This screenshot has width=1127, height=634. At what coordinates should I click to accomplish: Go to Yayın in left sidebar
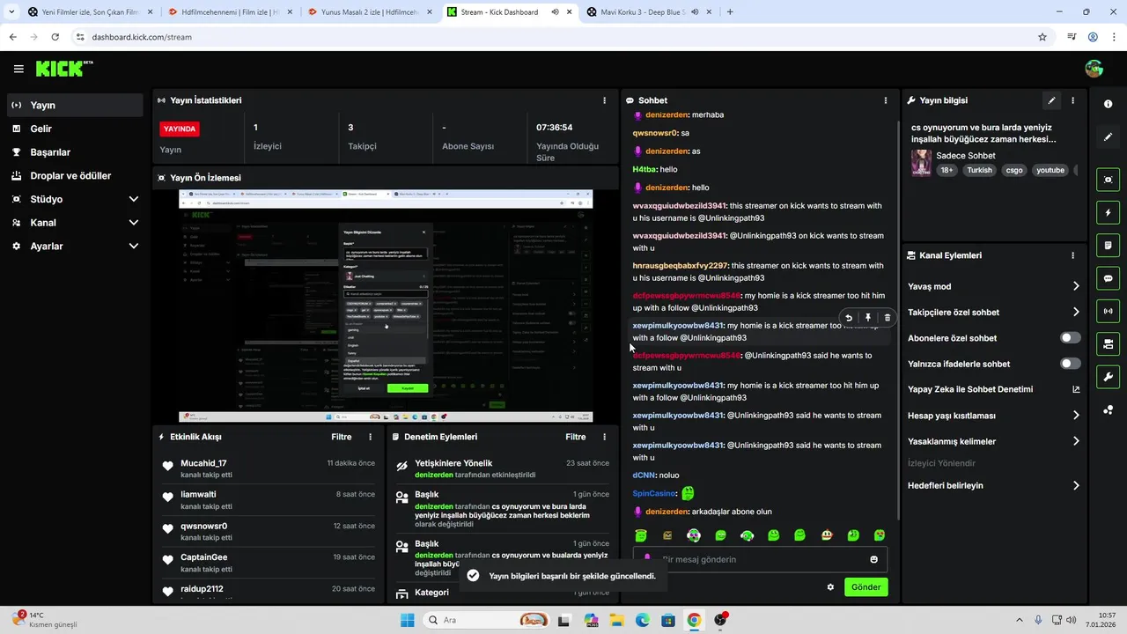pos(75,105)
